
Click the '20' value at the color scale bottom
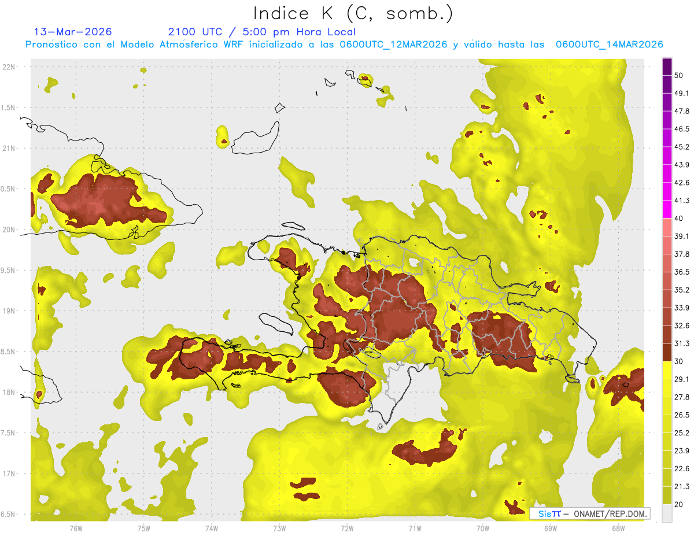(680, 504)
